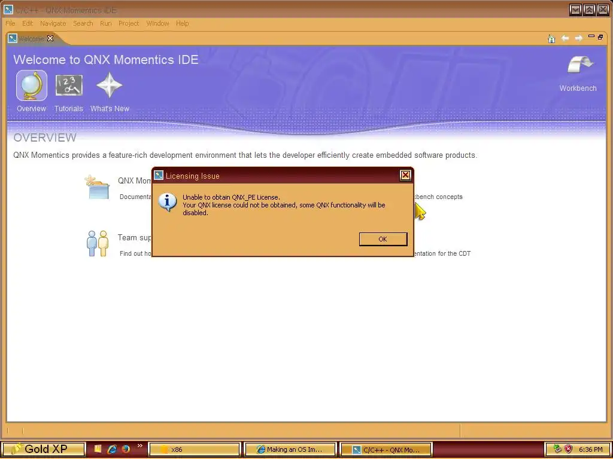Screen dimensions: 613x459
Task: Close the Licensing Issue dialog with X
Action: click(x=405, y=176)
